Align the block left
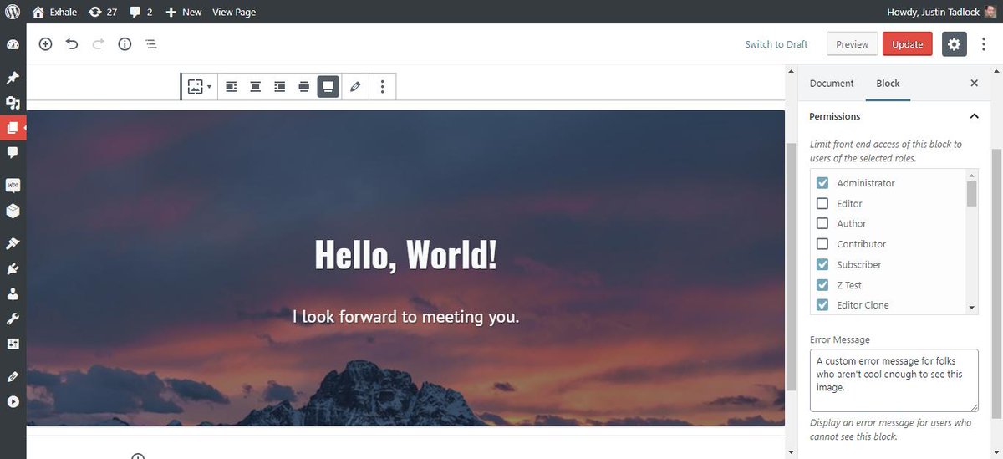Viewport: 1003px width, 459px height. pos(232,86)
